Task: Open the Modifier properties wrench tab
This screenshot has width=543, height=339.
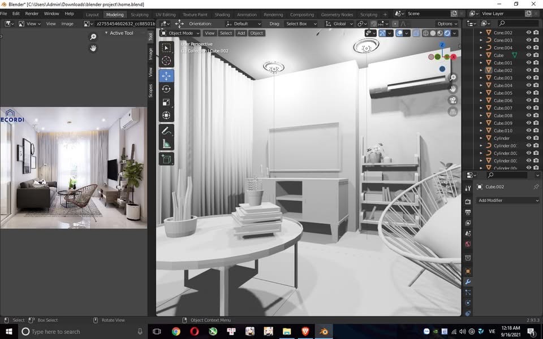Action: click(x=468, y=281)
